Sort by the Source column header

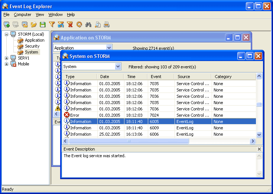(193, 77)
